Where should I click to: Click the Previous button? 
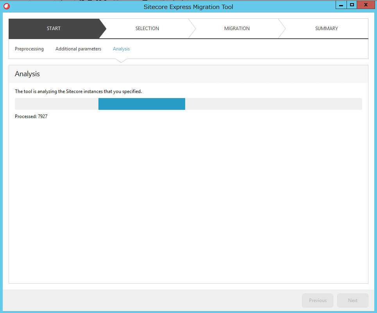tap(318, 300)
